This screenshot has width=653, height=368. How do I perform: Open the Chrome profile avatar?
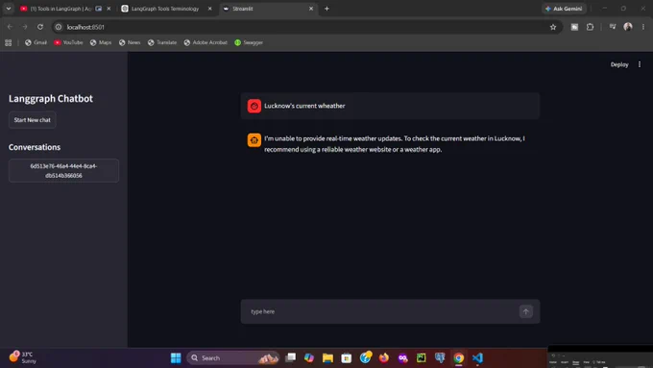click(628, 27)
